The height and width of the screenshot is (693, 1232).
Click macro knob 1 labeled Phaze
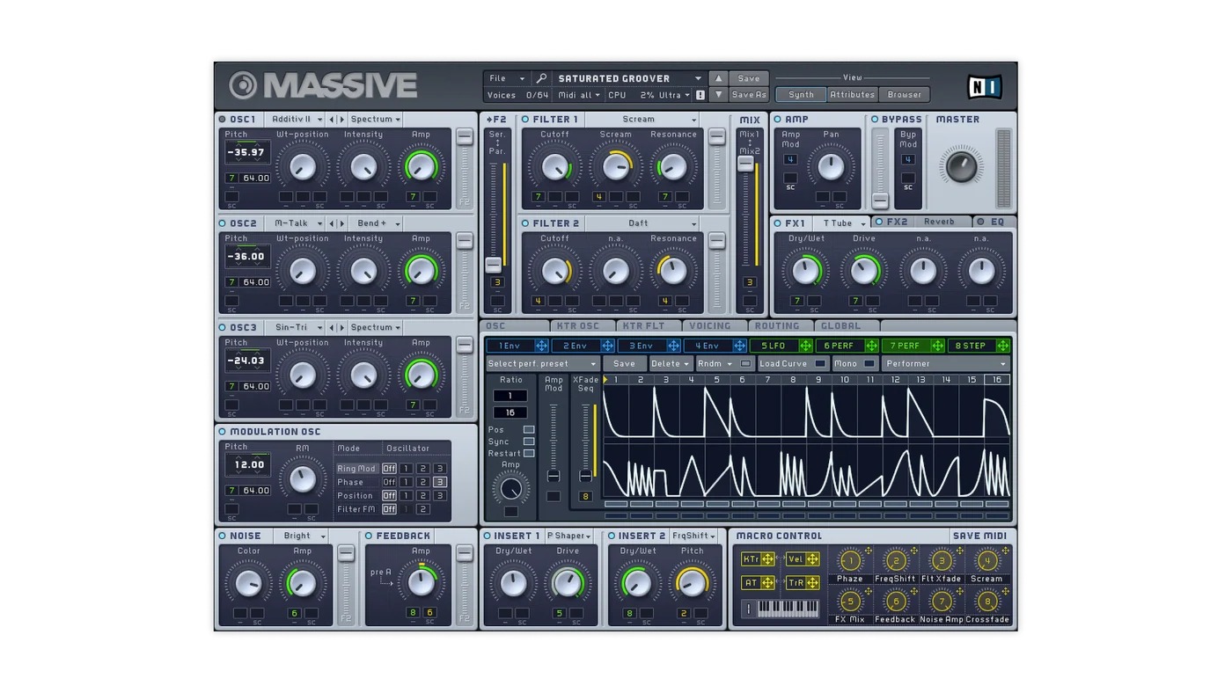[x=850, y=560]
